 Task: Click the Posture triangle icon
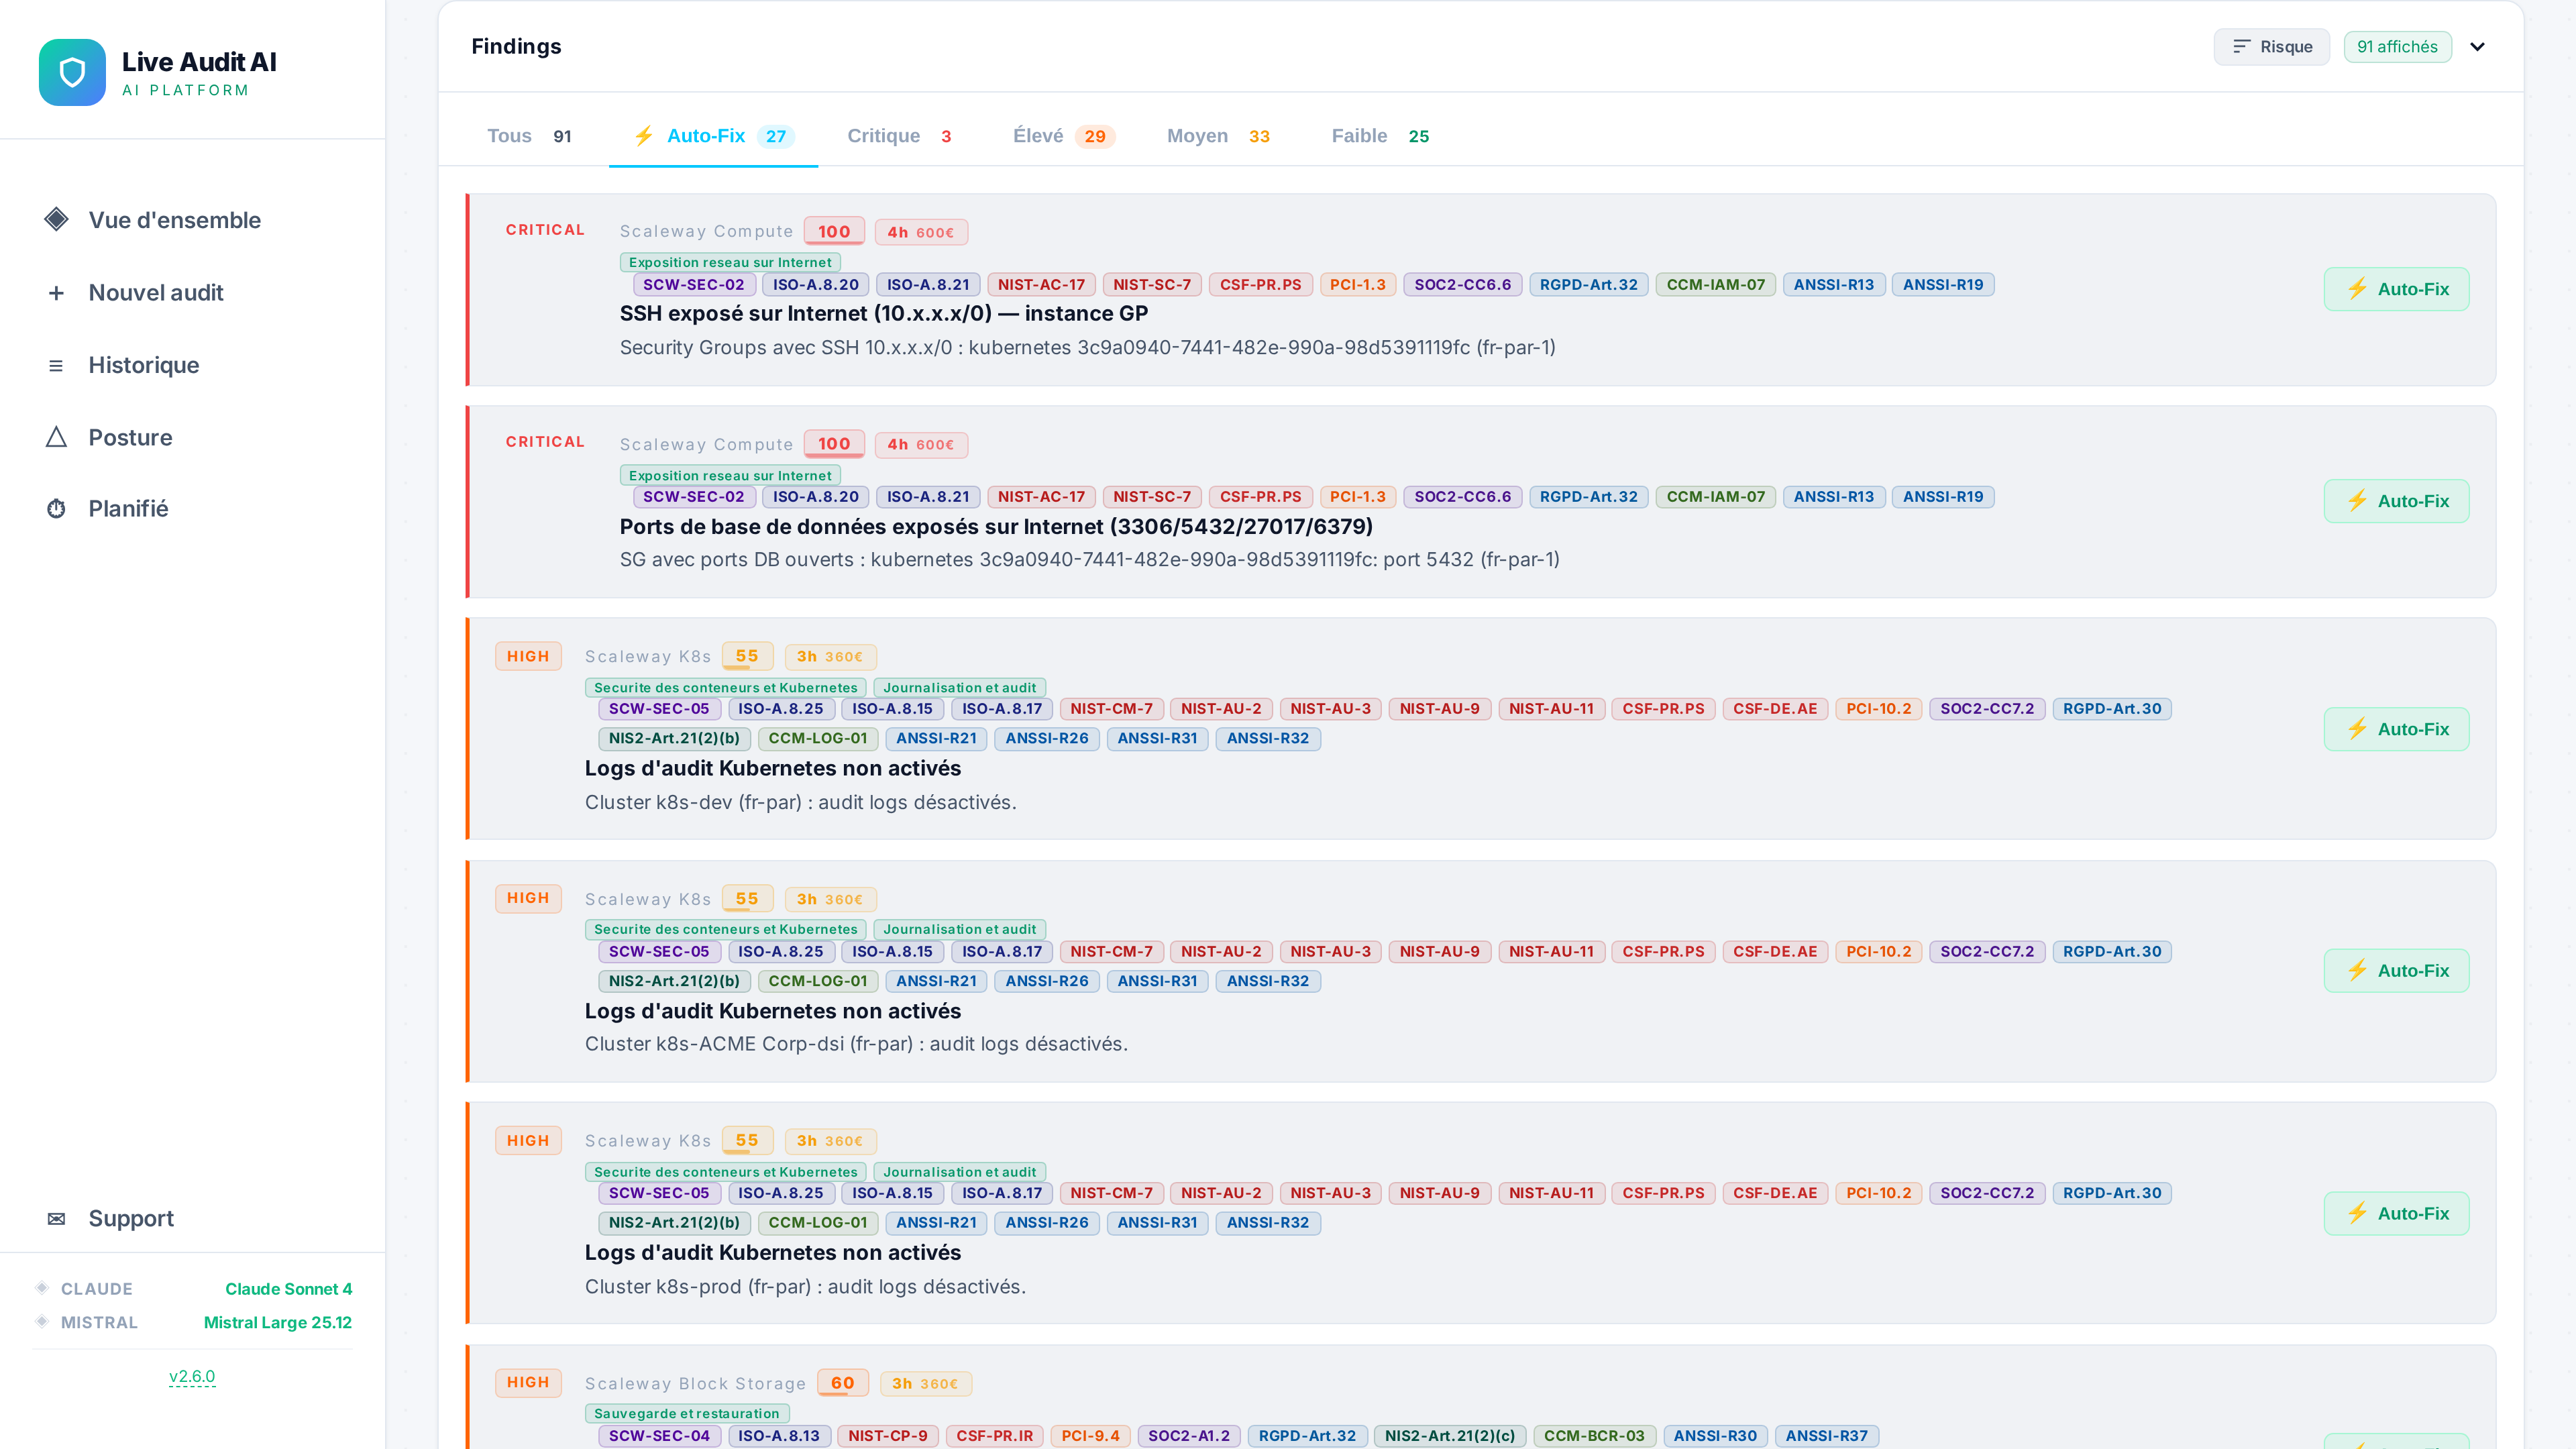pyautogui.click(x=56, y=438)
